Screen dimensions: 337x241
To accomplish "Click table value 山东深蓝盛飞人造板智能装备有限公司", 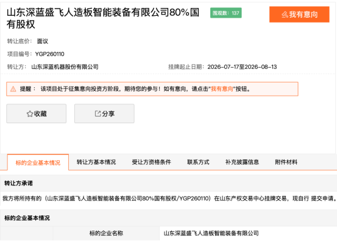I will [x=211, y=233].
